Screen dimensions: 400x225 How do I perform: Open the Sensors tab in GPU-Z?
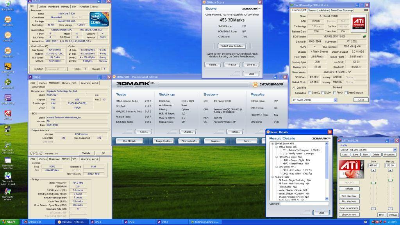pyautogui.click(x=312, y=10)
